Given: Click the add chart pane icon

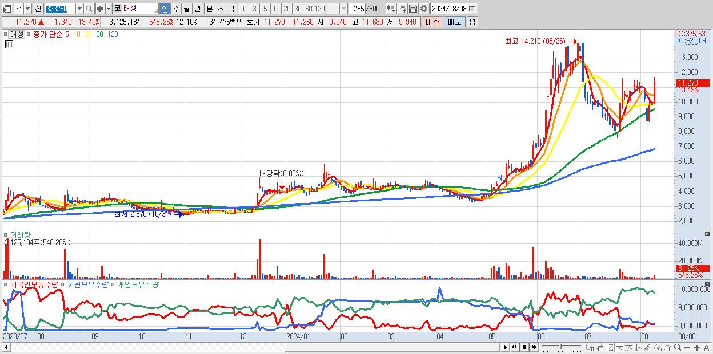Looking at the screenshot, I should (590, 348).
